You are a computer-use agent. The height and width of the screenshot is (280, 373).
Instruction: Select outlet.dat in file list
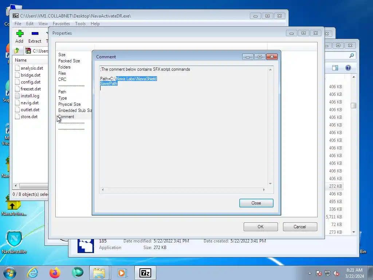[x=30, y=109]
